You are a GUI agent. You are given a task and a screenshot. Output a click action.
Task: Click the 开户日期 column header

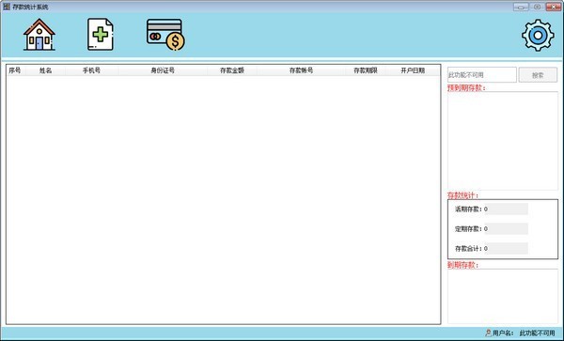[413, 70]
